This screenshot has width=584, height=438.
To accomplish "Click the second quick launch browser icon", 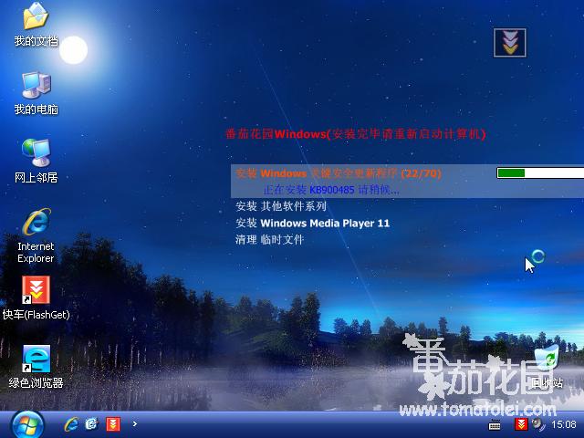I will [91, 424].
